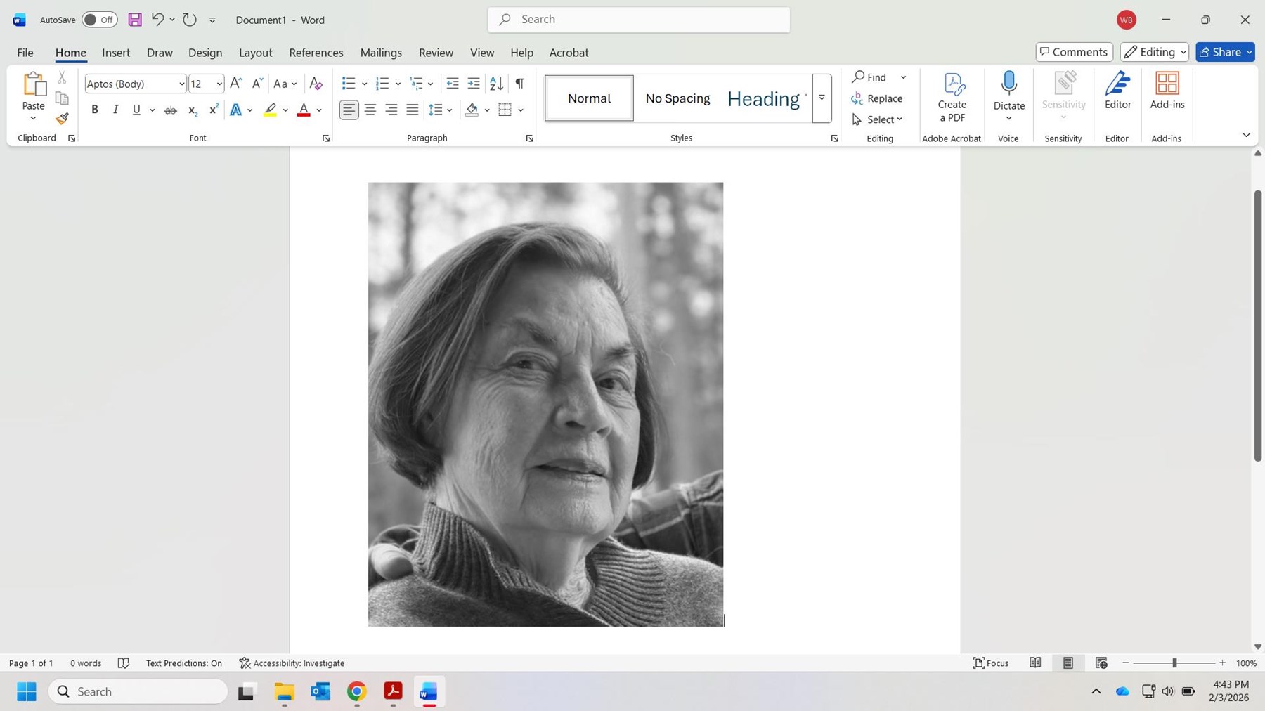The width and height of the screenshot is (1265, 711).
Task: Open the Select menu in Editing group
Action: click(879, 119)
